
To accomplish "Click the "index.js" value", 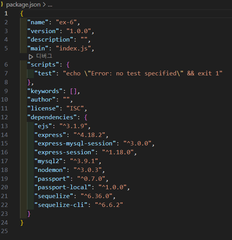I will tap(73, 48).
